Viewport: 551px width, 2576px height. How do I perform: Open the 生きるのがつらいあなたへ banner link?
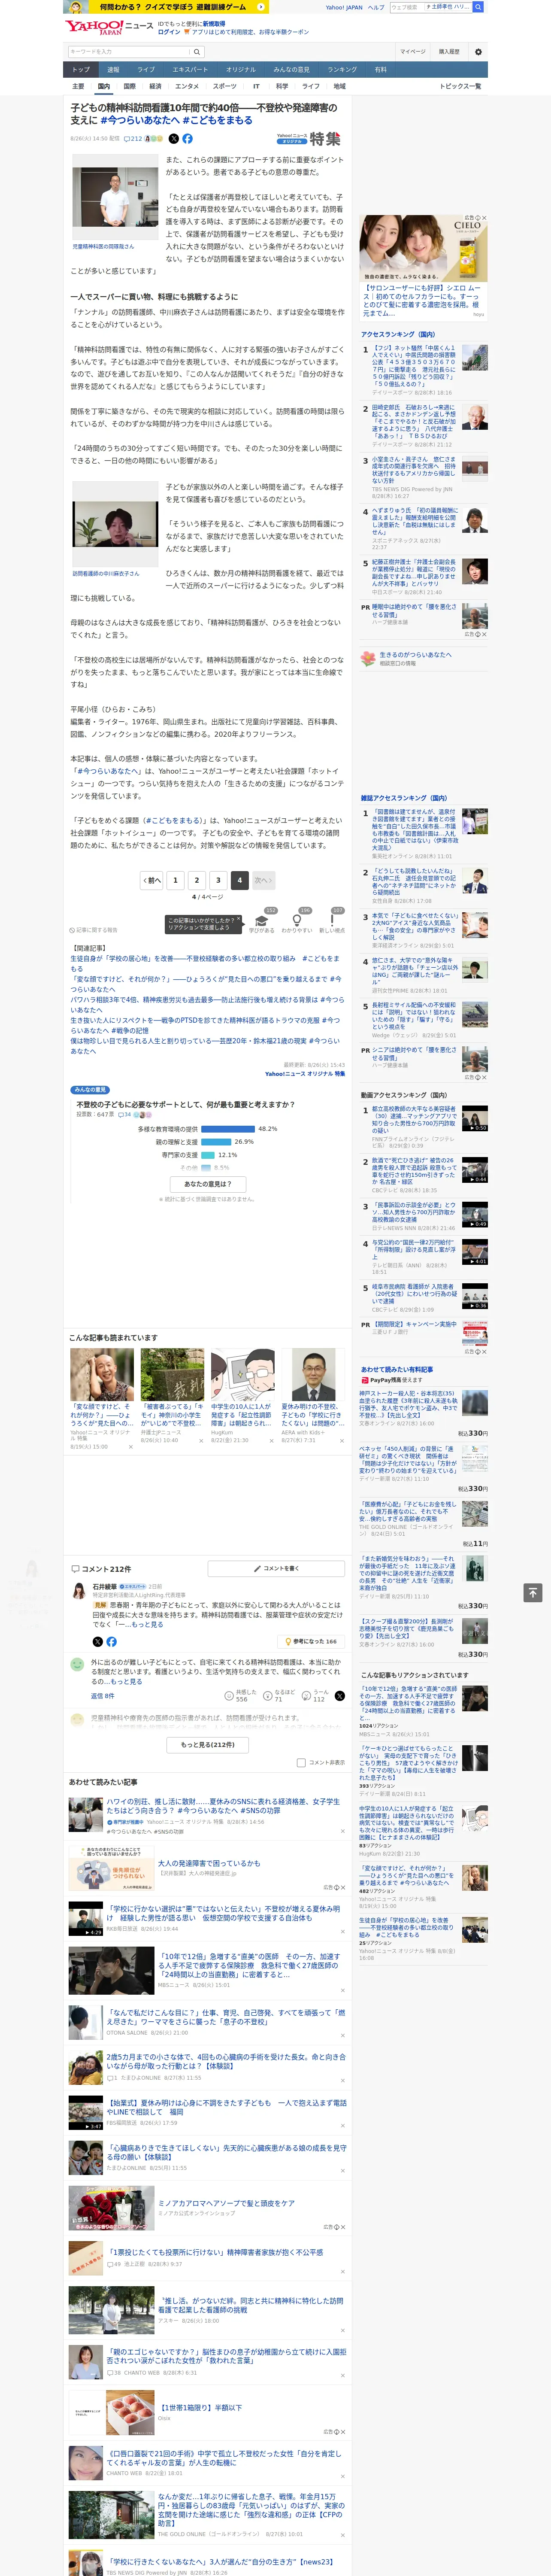(423, 658)
